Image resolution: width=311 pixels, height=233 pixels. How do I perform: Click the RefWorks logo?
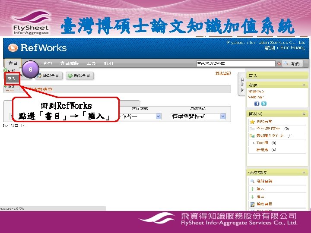[x=37, y=48]
